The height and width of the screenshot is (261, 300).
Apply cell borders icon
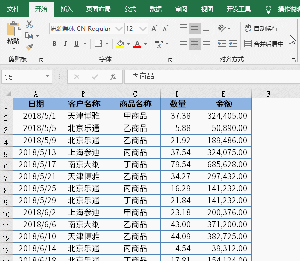98,44
